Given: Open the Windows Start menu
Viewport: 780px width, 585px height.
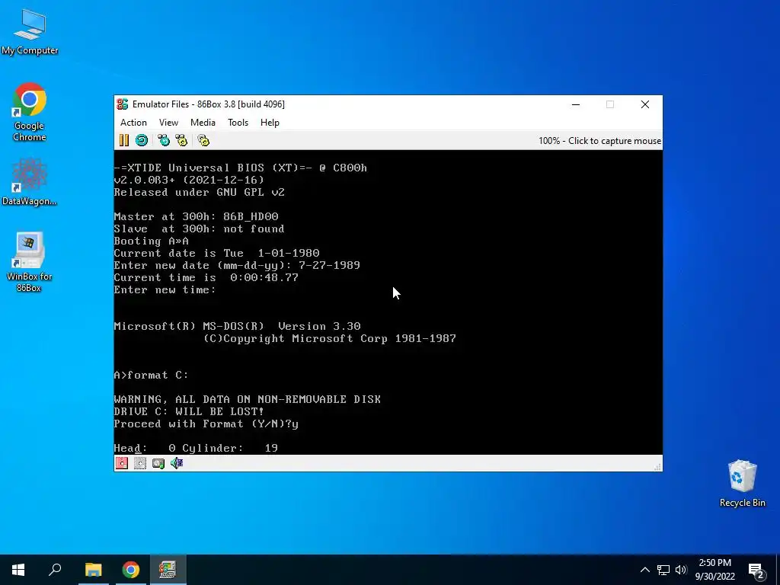Looking at the screenshot, I should [x=18, y=570].
